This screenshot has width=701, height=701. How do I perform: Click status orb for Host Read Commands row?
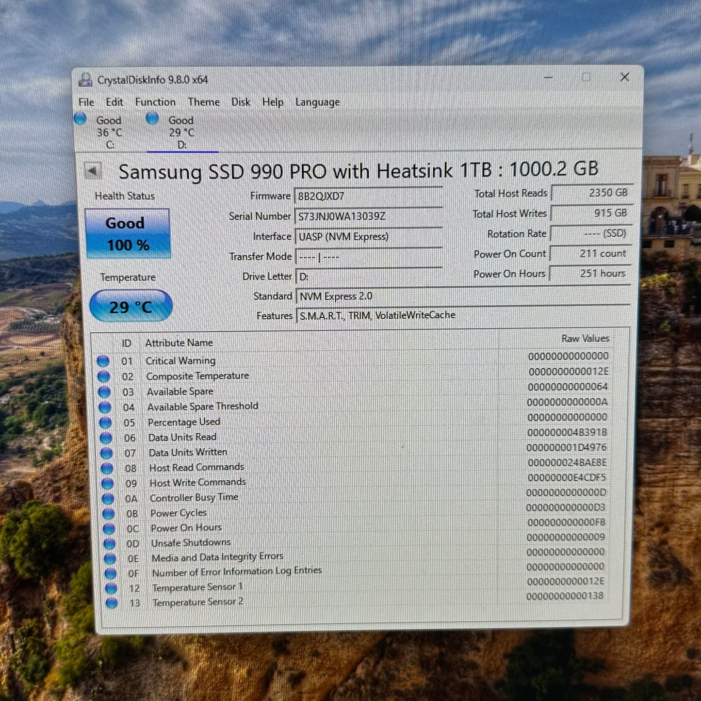click(107, 469)
